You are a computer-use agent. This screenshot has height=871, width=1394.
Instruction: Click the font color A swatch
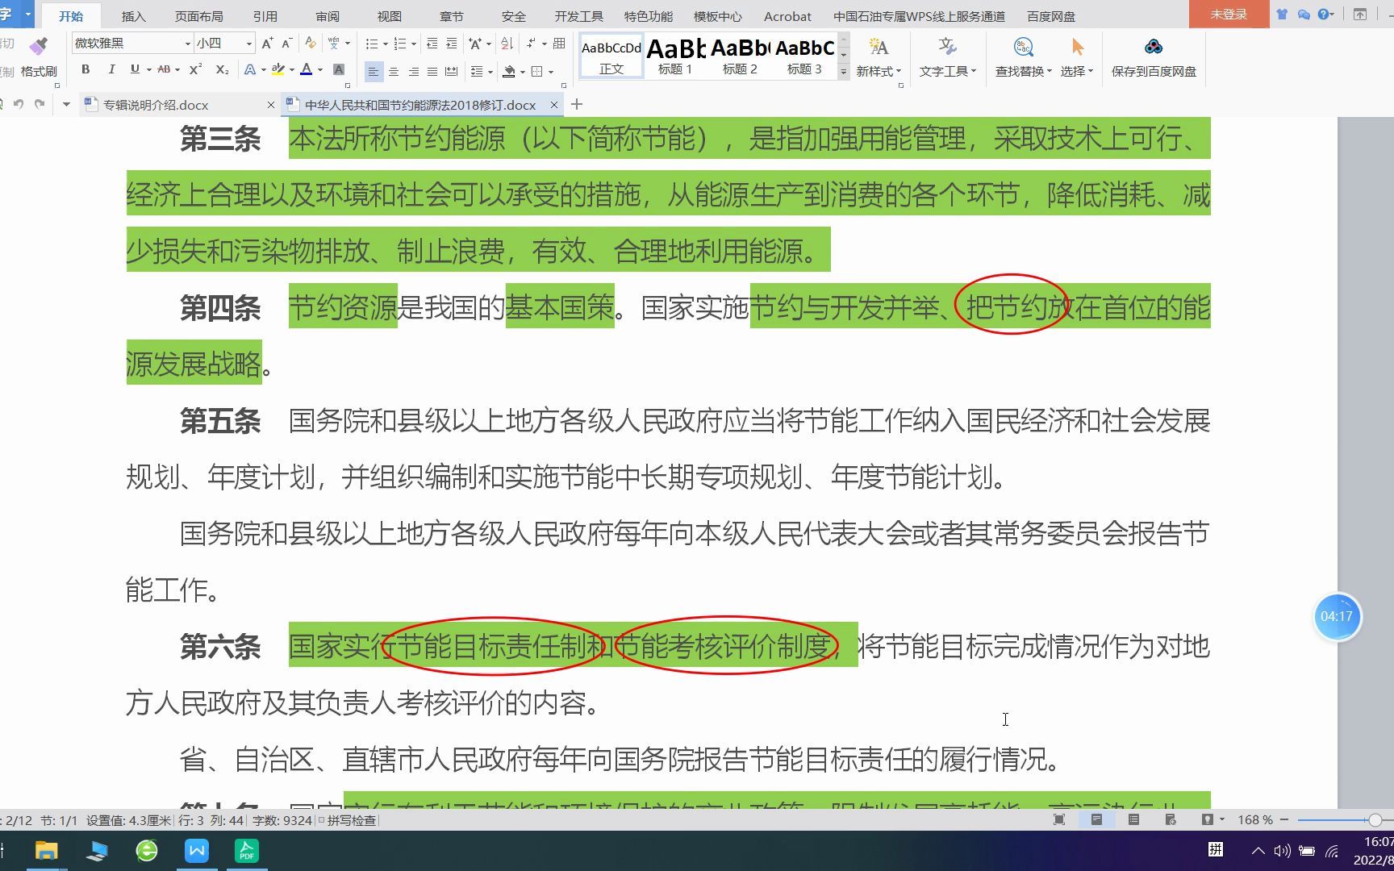pyautogui.click(x=306, y=70)
